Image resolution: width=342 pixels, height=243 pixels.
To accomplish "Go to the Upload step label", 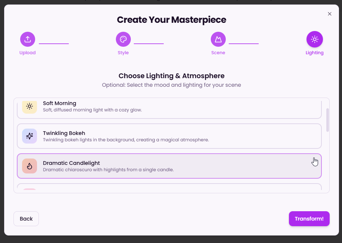I will (x=28, y=53).
